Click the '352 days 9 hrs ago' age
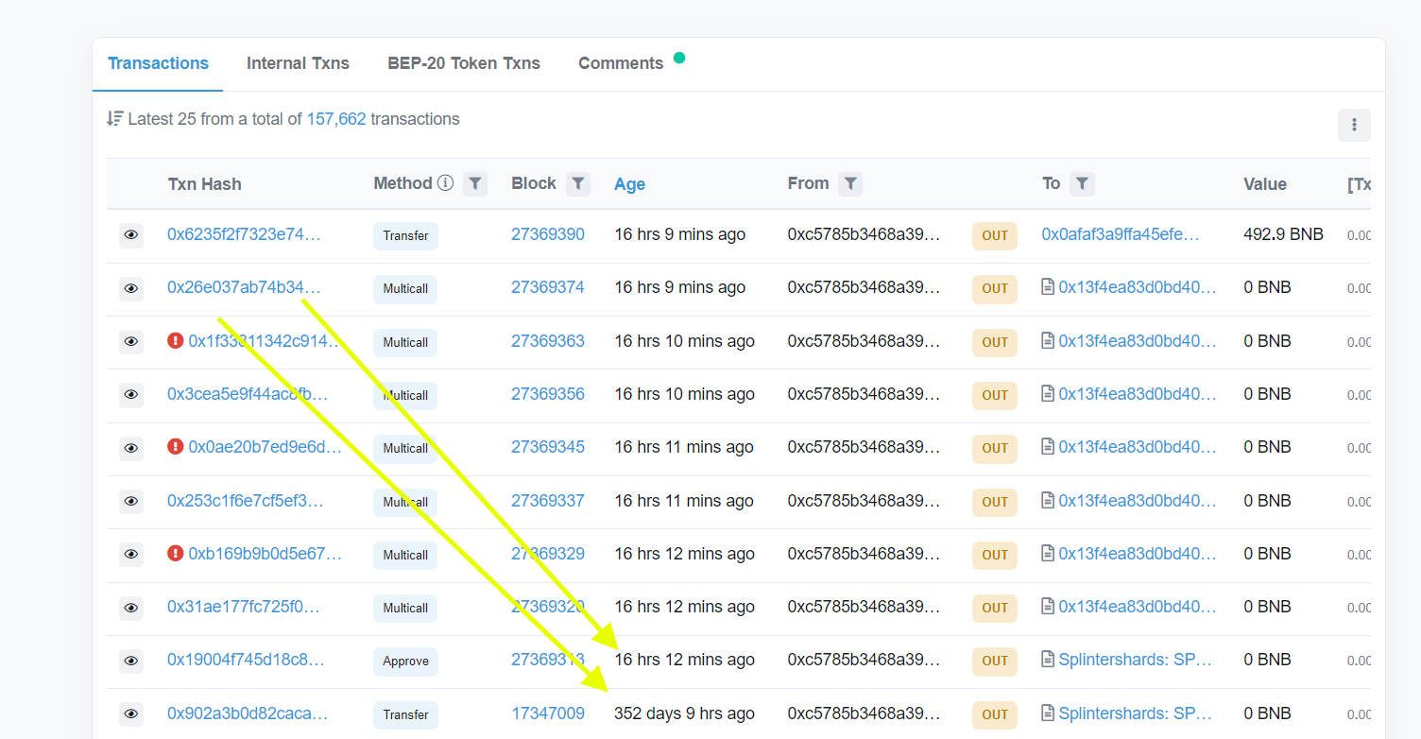Viewport: 1421px width, 739px height. 684,713
